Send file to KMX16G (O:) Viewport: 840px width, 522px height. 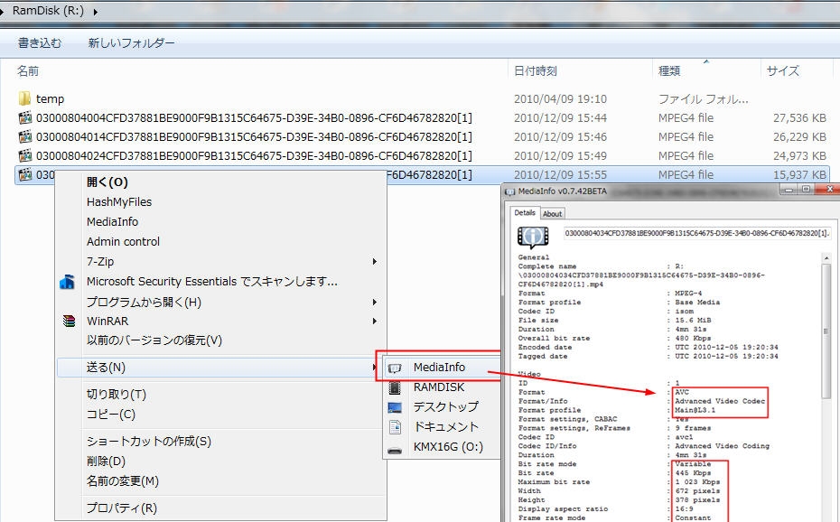coord(448,446)
